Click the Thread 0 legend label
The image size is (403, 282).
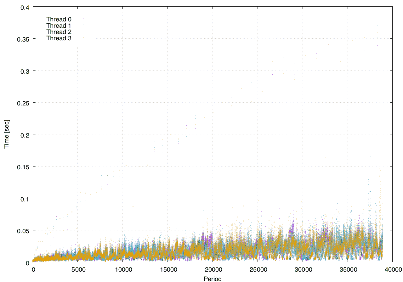(59, 19)
